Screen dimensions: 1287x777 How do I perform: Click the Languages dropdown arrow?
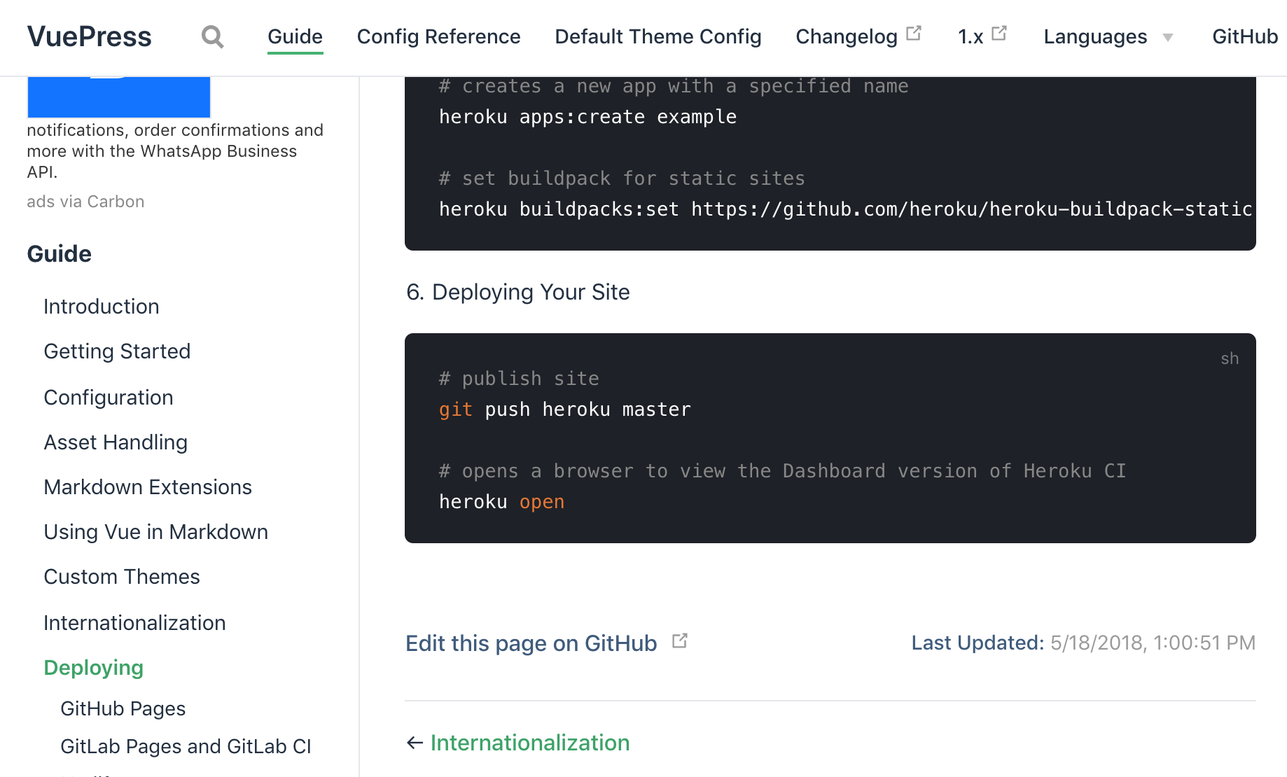click(x=1167, y=38)
